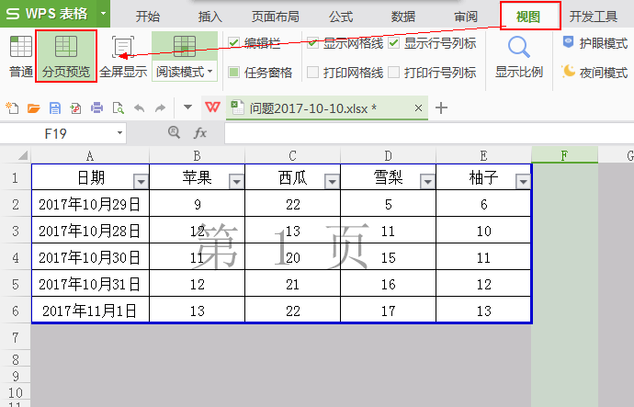Open the 公式 ribbon tab
The width and height of the screenshot is (634, 407).
(x=341, y=17)
